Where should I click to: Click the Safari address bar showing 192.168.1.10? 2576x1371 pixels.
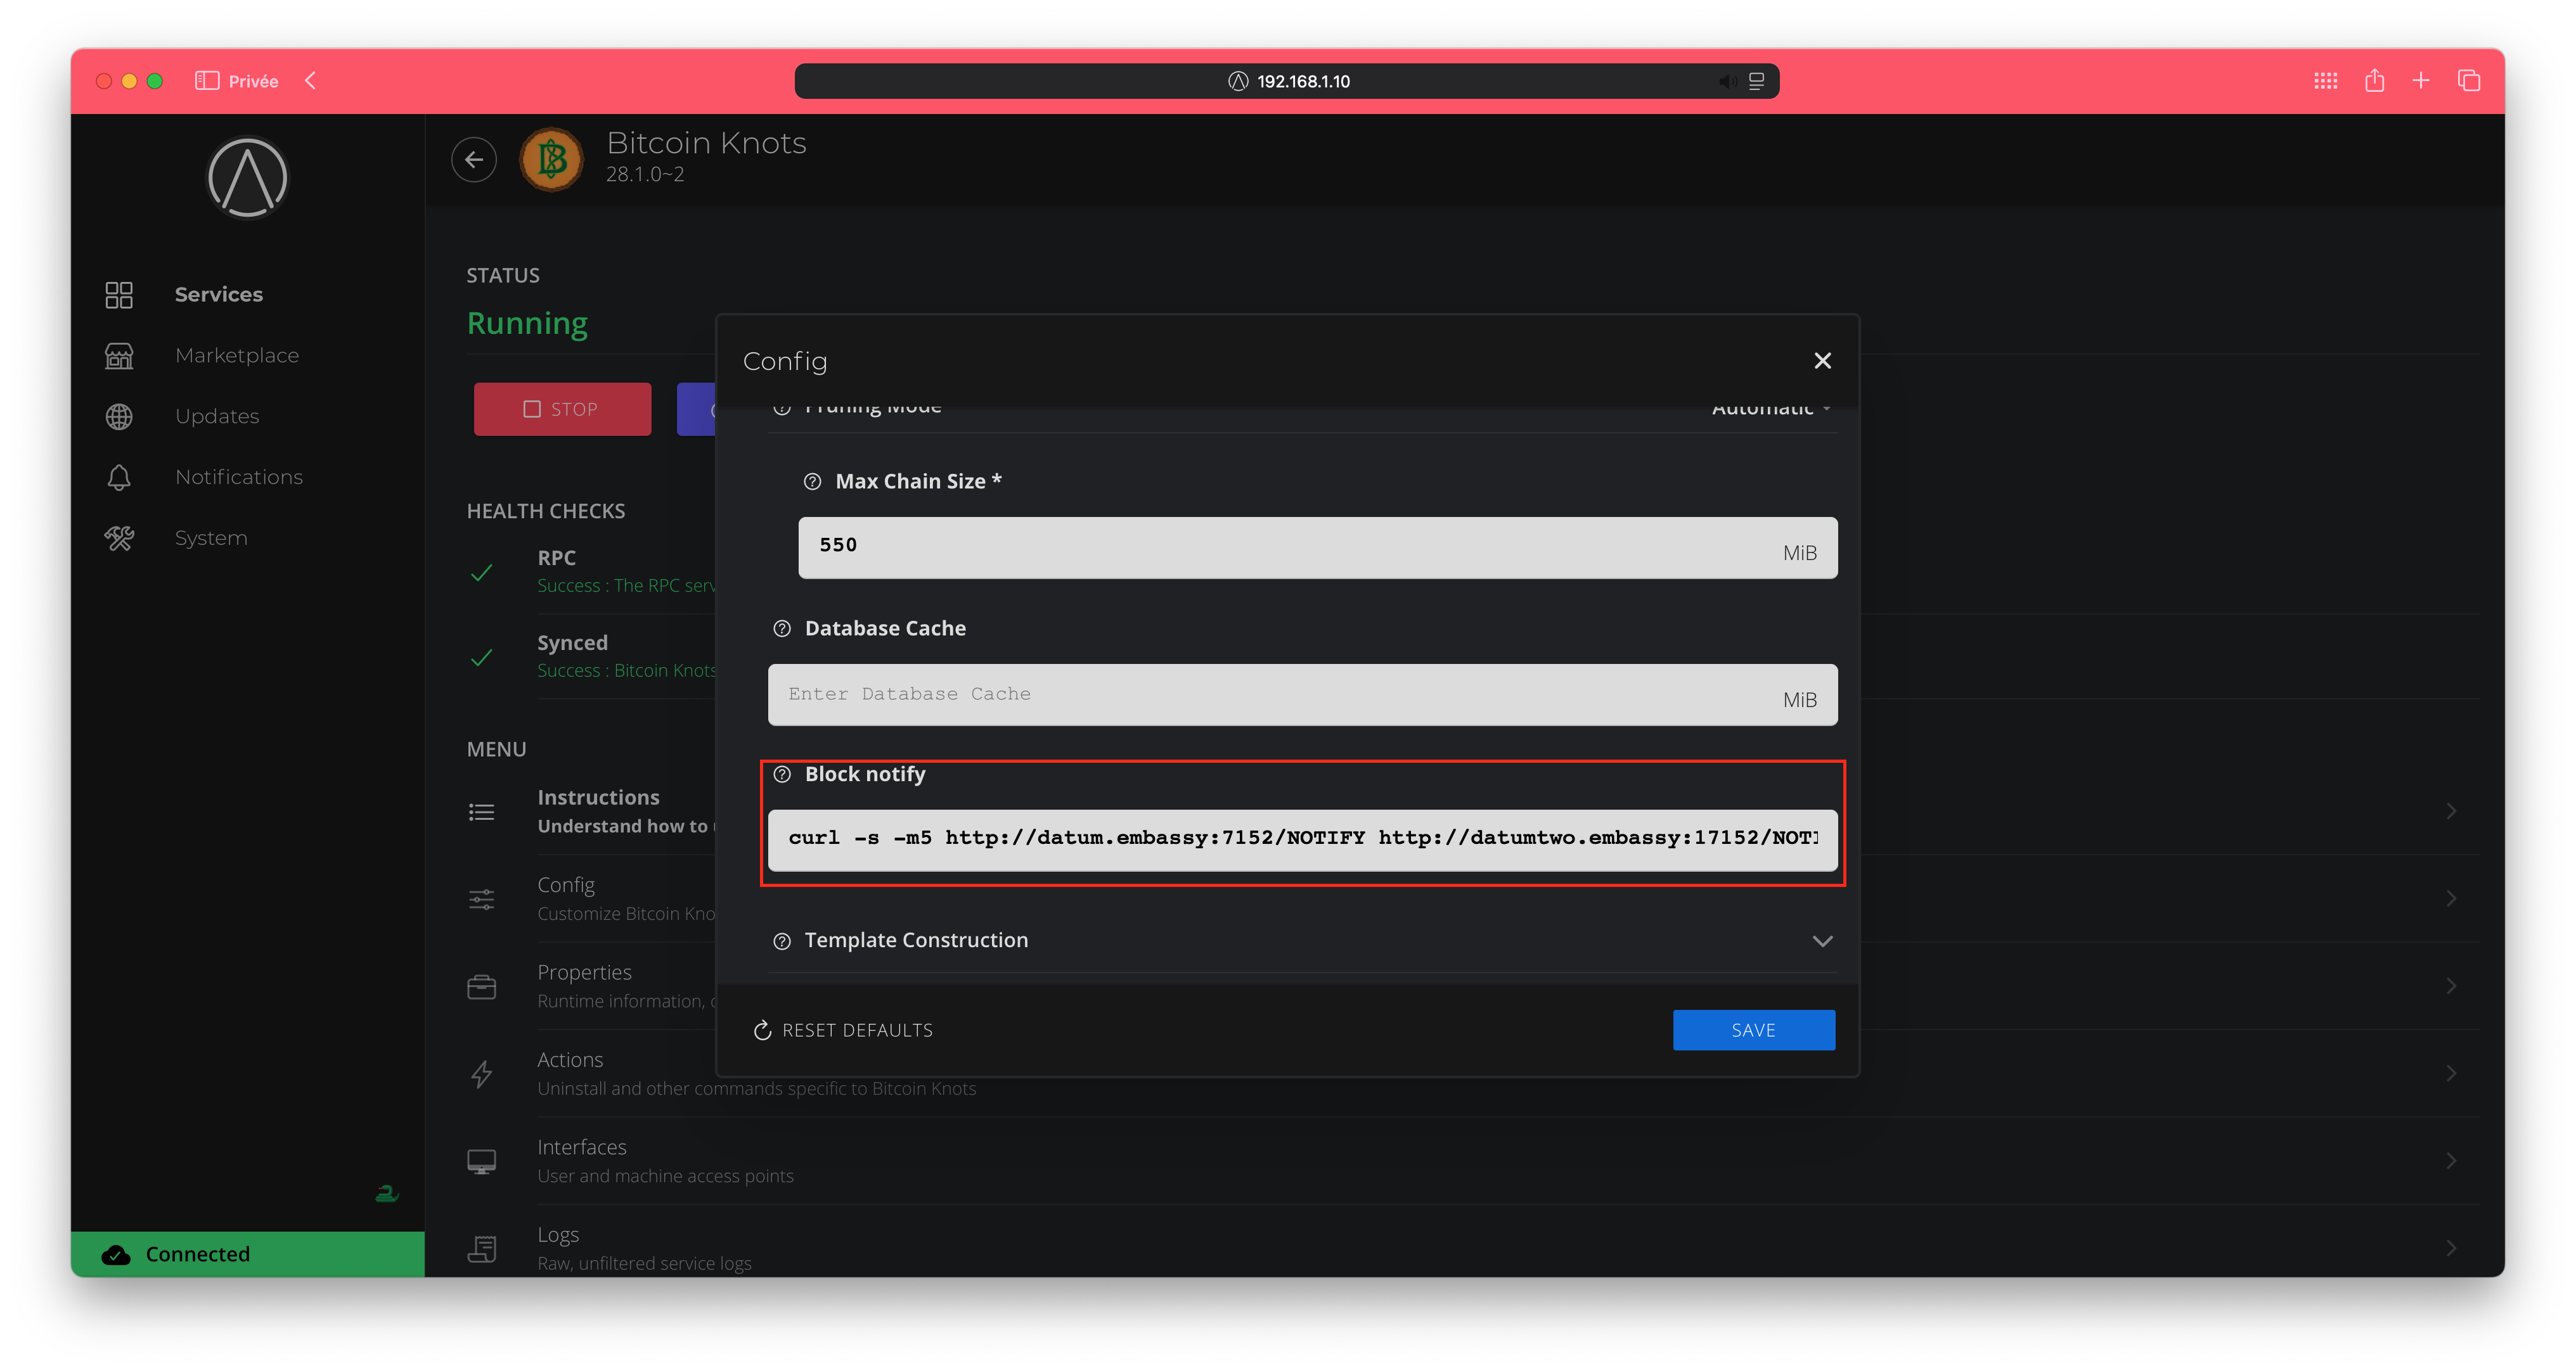[1286, 81]
